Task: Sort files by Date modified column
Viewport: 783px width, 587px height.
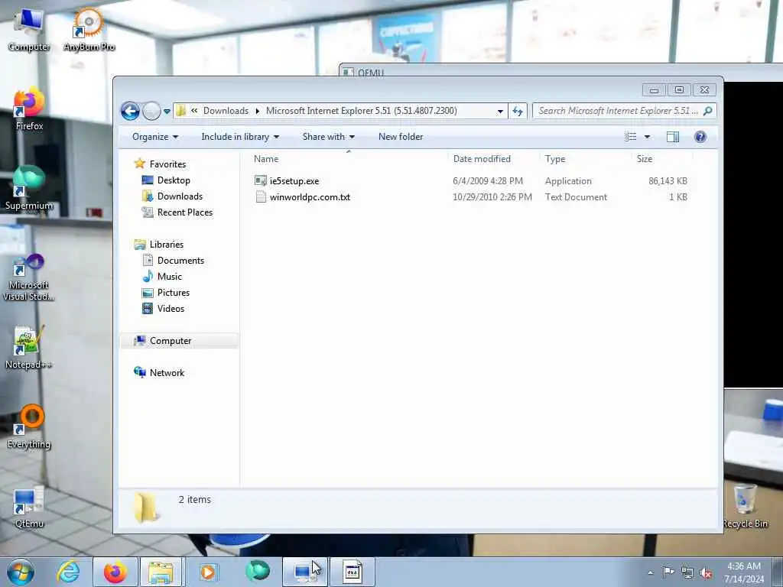Action: [x=494, y=159]
